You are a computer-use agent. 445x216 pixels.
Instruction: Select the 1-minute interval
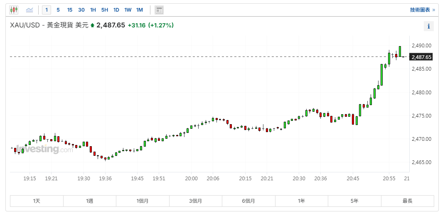(47, 10)
